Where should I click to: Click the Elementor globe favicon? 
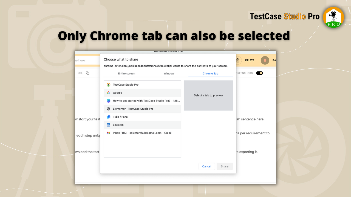coord(108,109)
